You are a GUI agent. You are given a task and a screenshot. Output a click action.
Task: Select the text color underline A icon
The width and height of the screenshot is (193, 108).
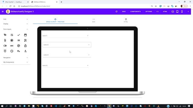[25, 51]
